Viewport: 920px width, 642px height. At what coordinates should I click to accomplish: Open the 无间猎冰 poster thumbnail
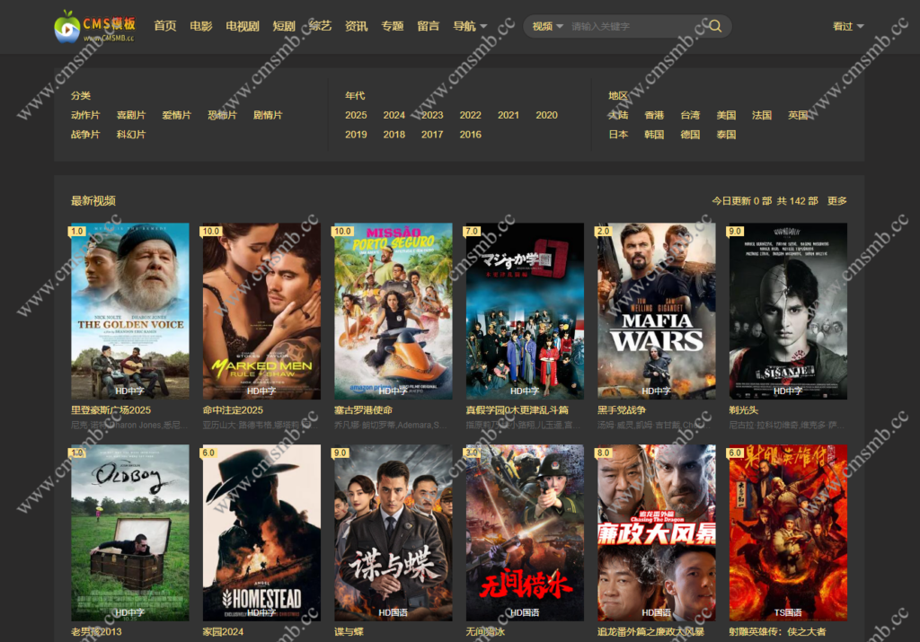tap(525, 533)
